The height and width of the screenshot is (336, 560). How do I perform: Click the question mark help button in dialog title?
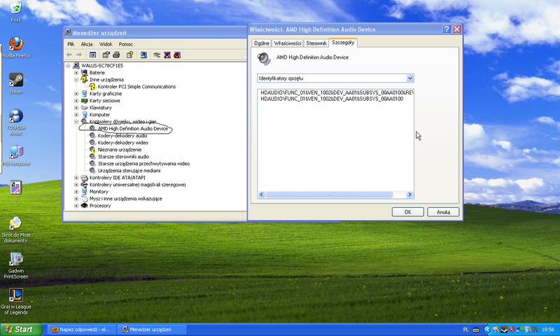[x=447, y=29]
